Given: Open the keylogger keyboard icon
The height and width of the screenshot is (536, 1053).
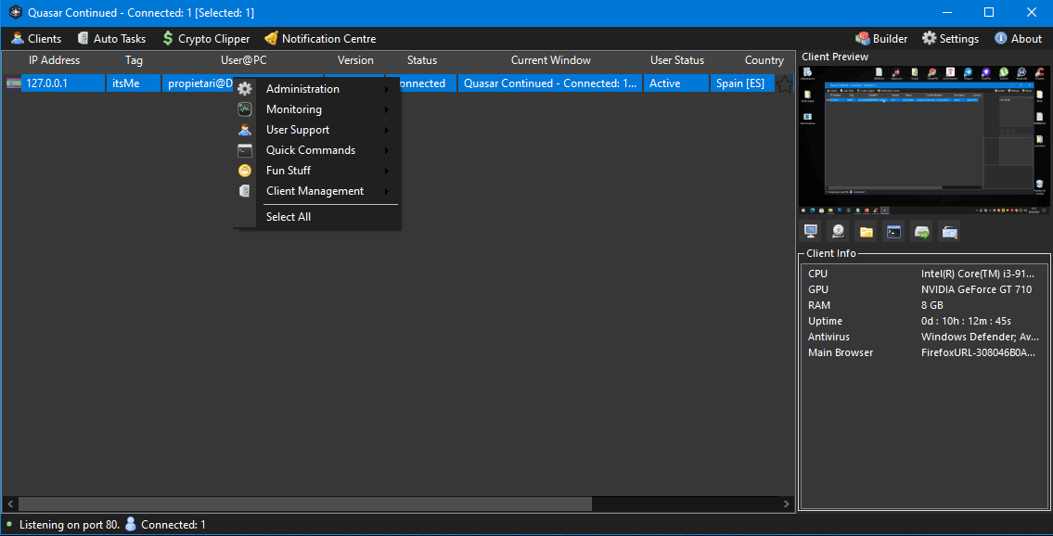Looking at the screenshot, I should click(949, 232).
